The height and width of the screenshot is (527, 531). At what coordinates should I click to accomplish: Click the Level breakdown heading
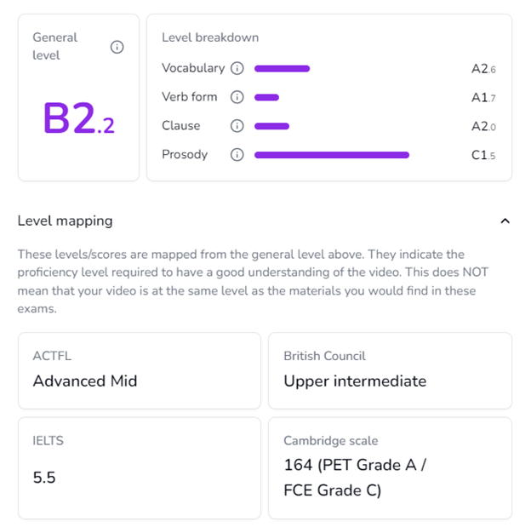coord(210,37)
